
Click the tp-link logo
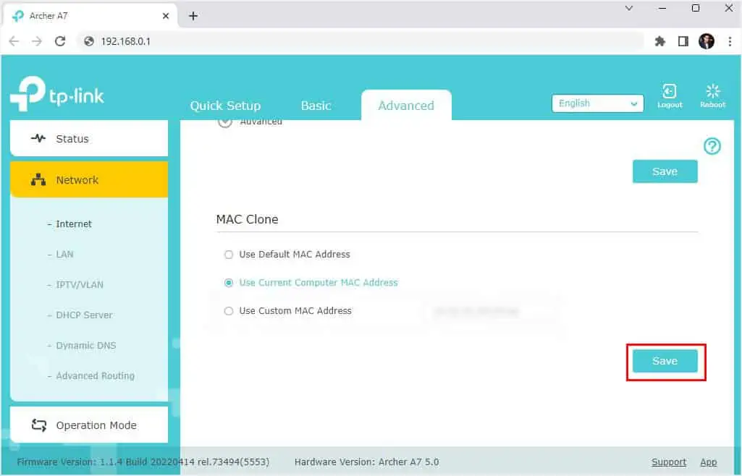tap(57, 93)
